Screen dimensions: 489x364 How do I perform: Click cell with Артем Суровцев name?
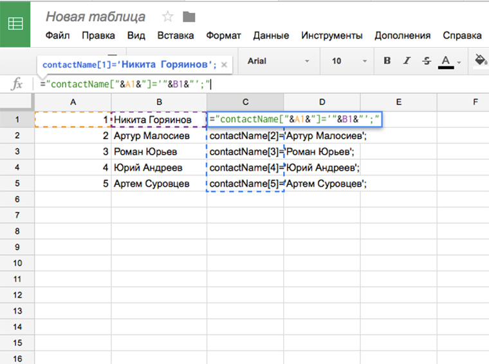click(159, 184)
